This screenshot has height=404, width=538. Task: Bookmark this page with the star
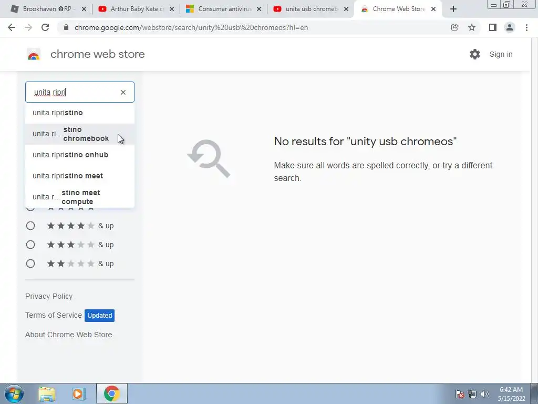click(472, 27)
